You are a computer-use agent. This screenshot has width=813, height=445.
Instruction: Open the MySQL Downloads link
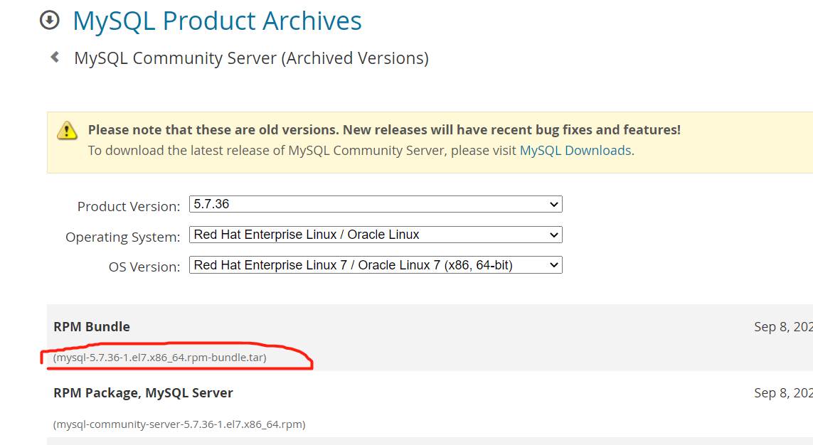[x=575, y=151]
